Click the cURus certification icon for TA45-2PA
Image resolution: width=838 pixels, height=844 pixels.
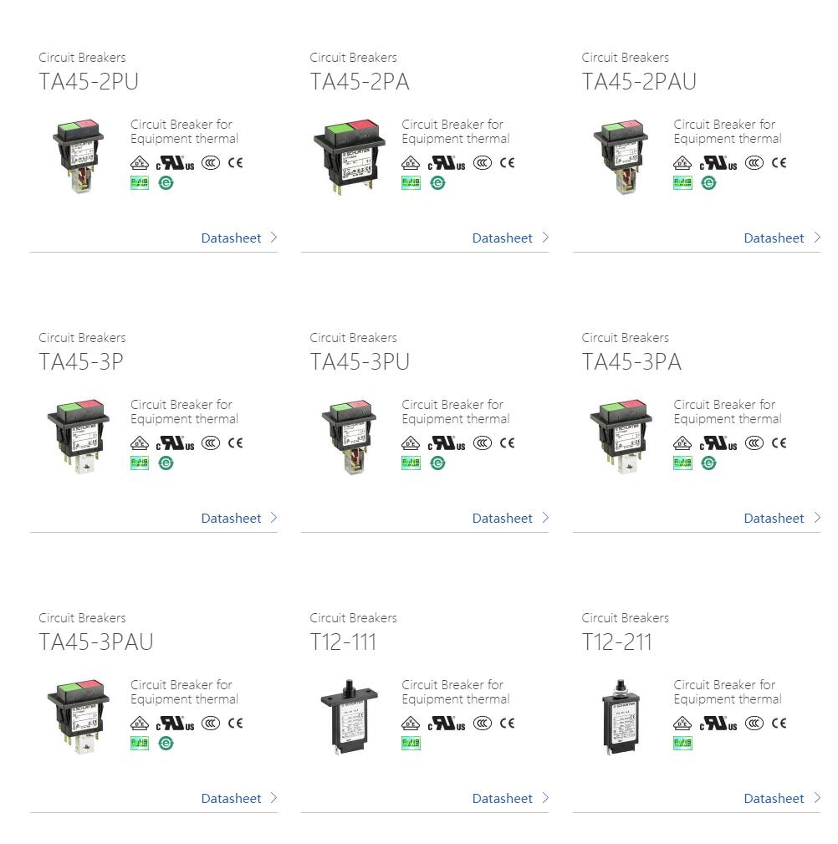coord(446,162)
